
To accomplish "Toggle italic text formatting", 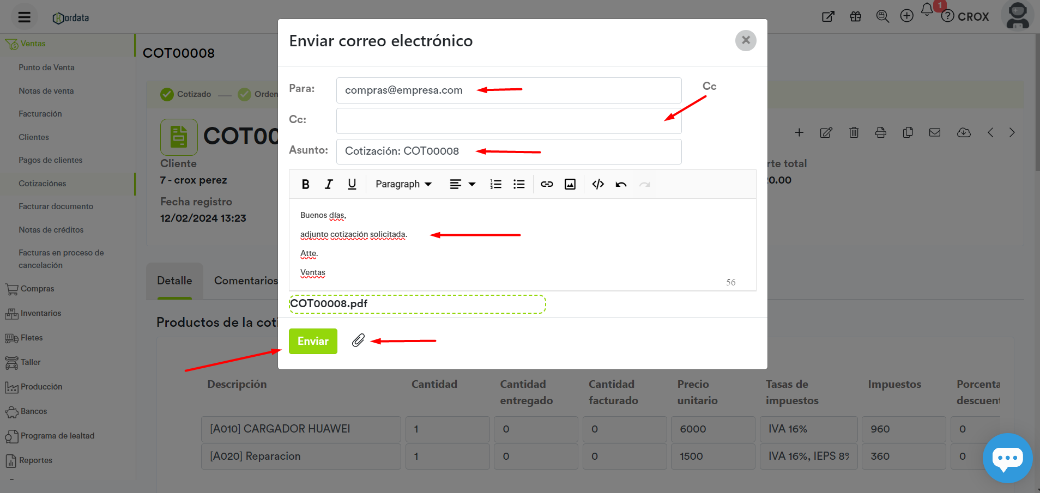I will (x=329, y=185).
